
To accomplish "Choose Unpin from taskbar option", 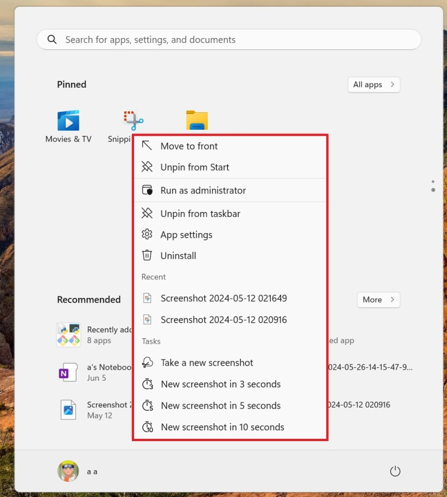I will pos(200,214).
